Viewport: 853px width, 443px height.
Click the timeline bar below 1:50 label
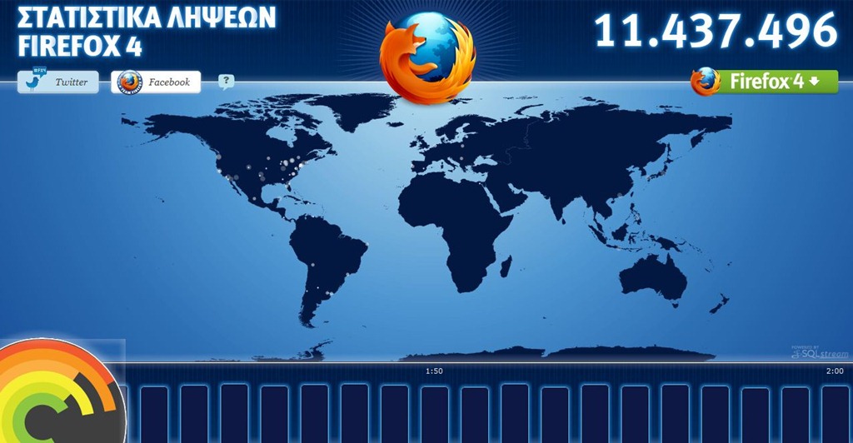tap(435, 414)
